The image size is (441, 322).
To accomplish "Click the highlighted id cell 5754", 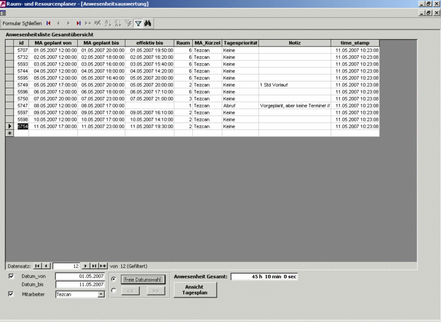I will 23,126.
